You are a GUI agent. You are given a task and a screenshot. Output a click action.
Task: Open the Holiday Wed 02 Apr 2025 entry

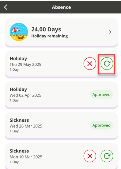click(61, 95)
